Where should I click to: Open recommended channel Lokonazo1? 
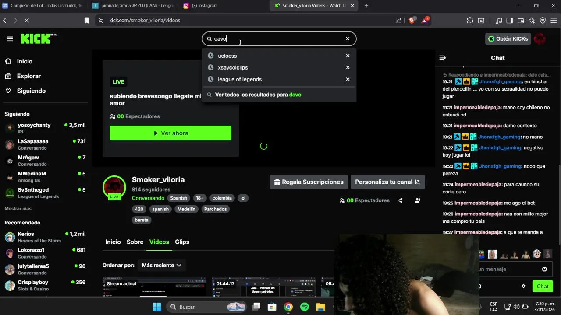(45, 253)
